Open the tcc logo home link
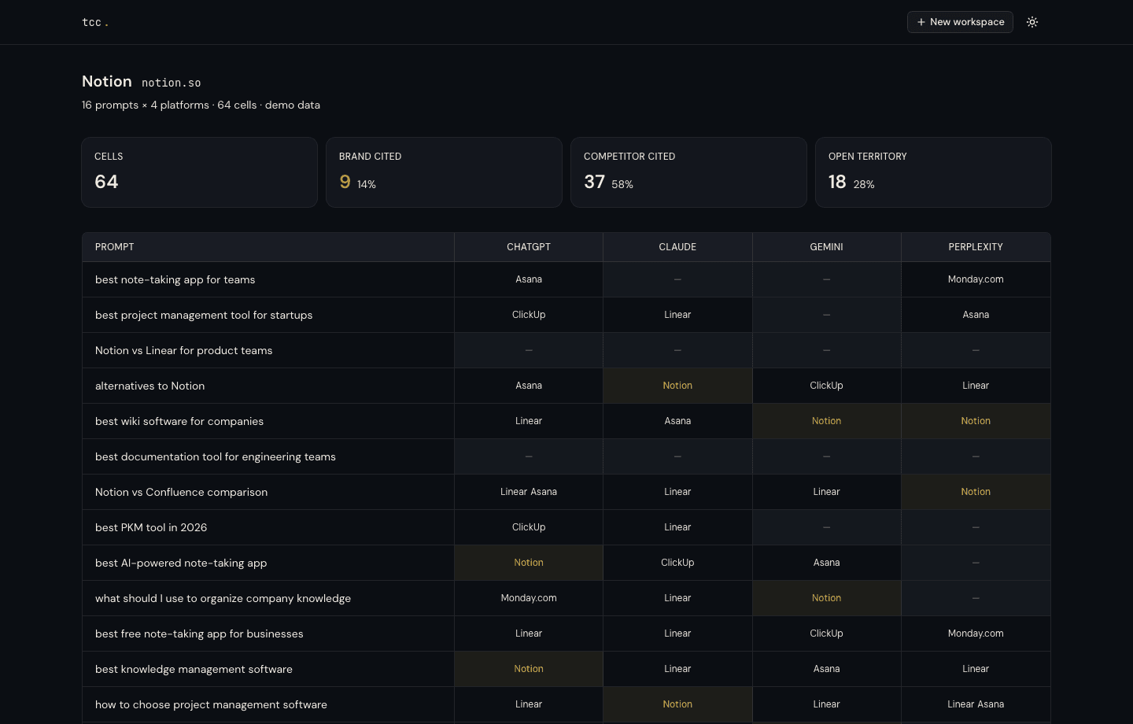The width and height of the screenshot is (1133, 724). tap(95, 22)
